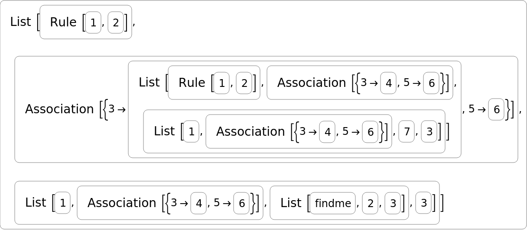The image size is (527, 230).
Task: Click box 4 in Association left of 7
Action: click(327, 132)
